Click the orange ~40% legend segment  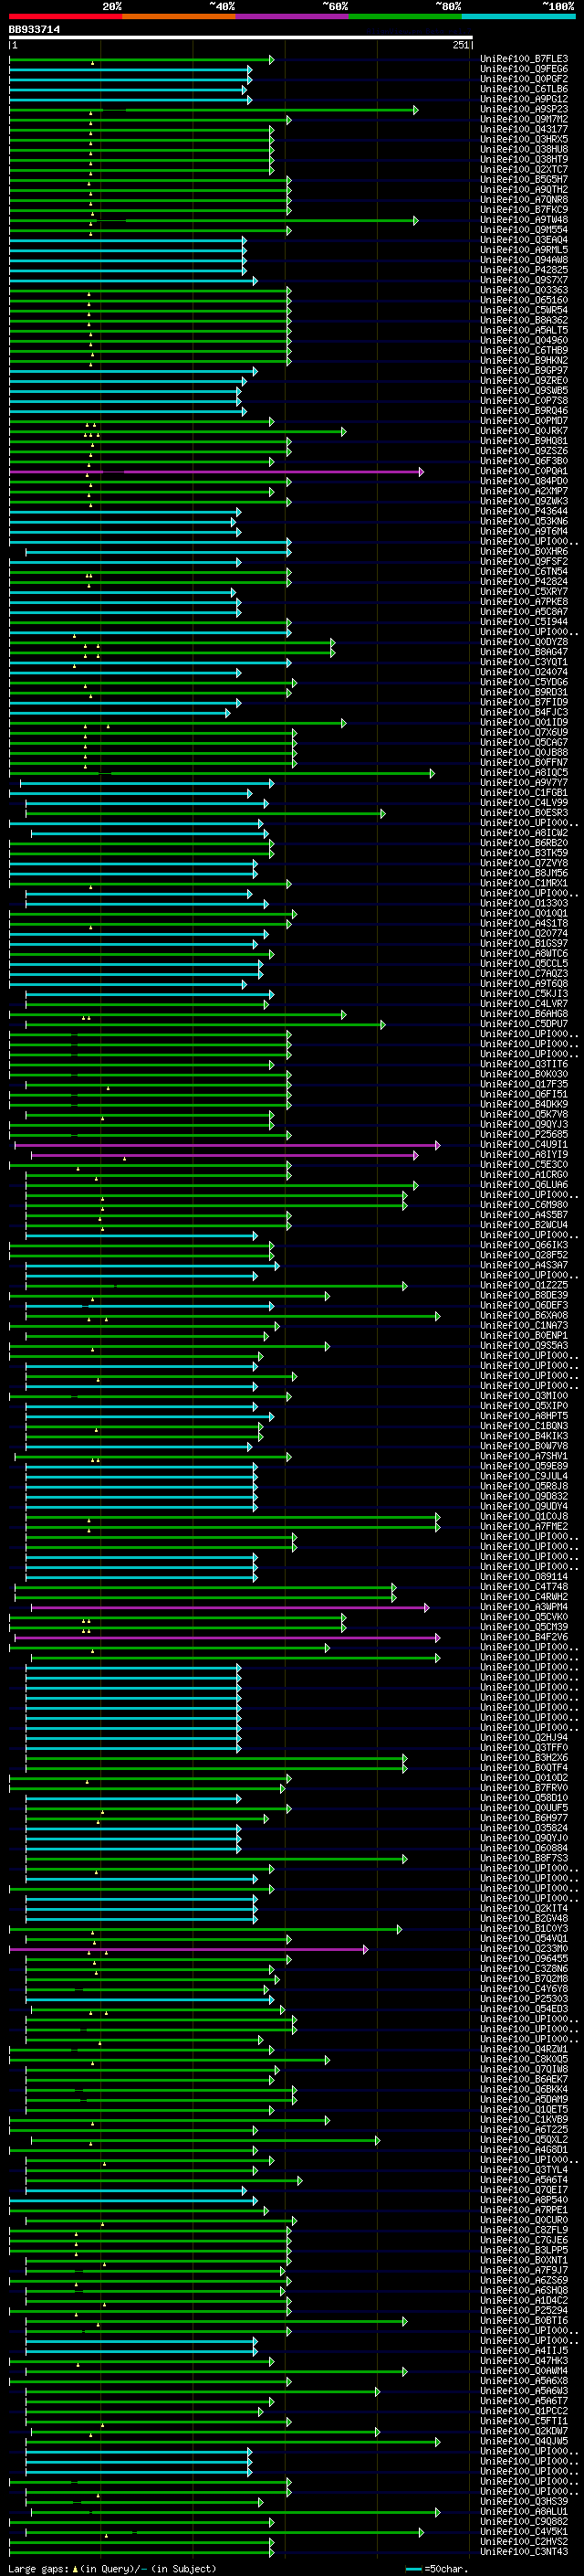coord(179,16)
